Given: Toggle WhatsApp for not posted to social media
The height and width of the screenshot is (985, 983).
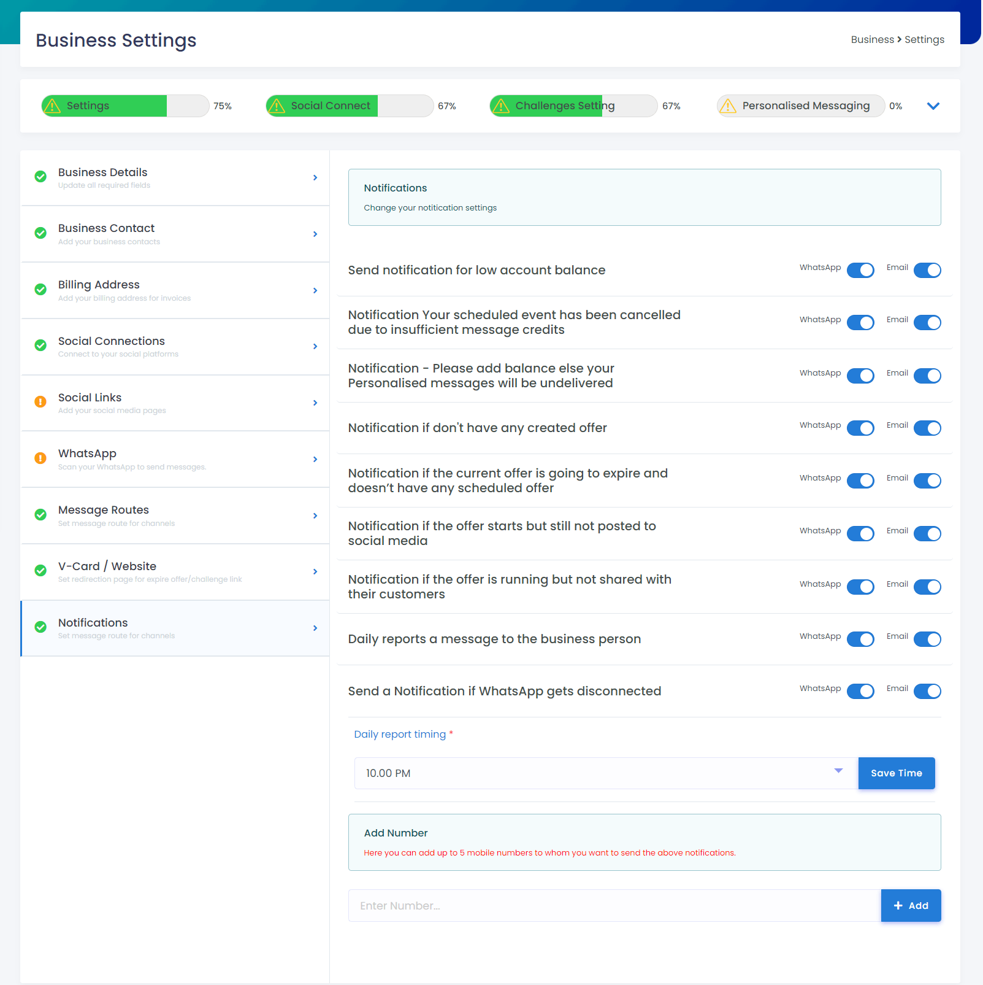Looking at the screenshot, I should point(860,533).
